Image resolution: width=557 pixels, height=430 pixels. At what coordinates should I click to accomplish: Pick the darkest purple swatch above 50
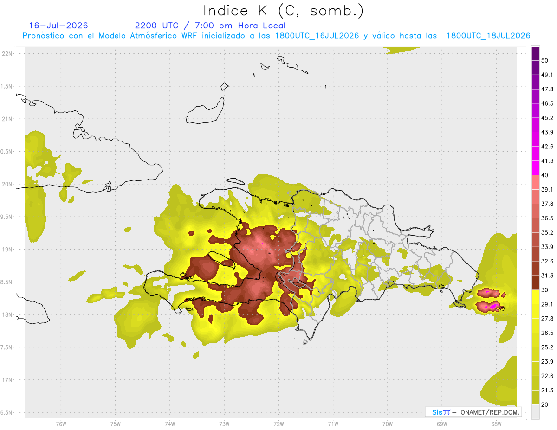tap(535, 54)
